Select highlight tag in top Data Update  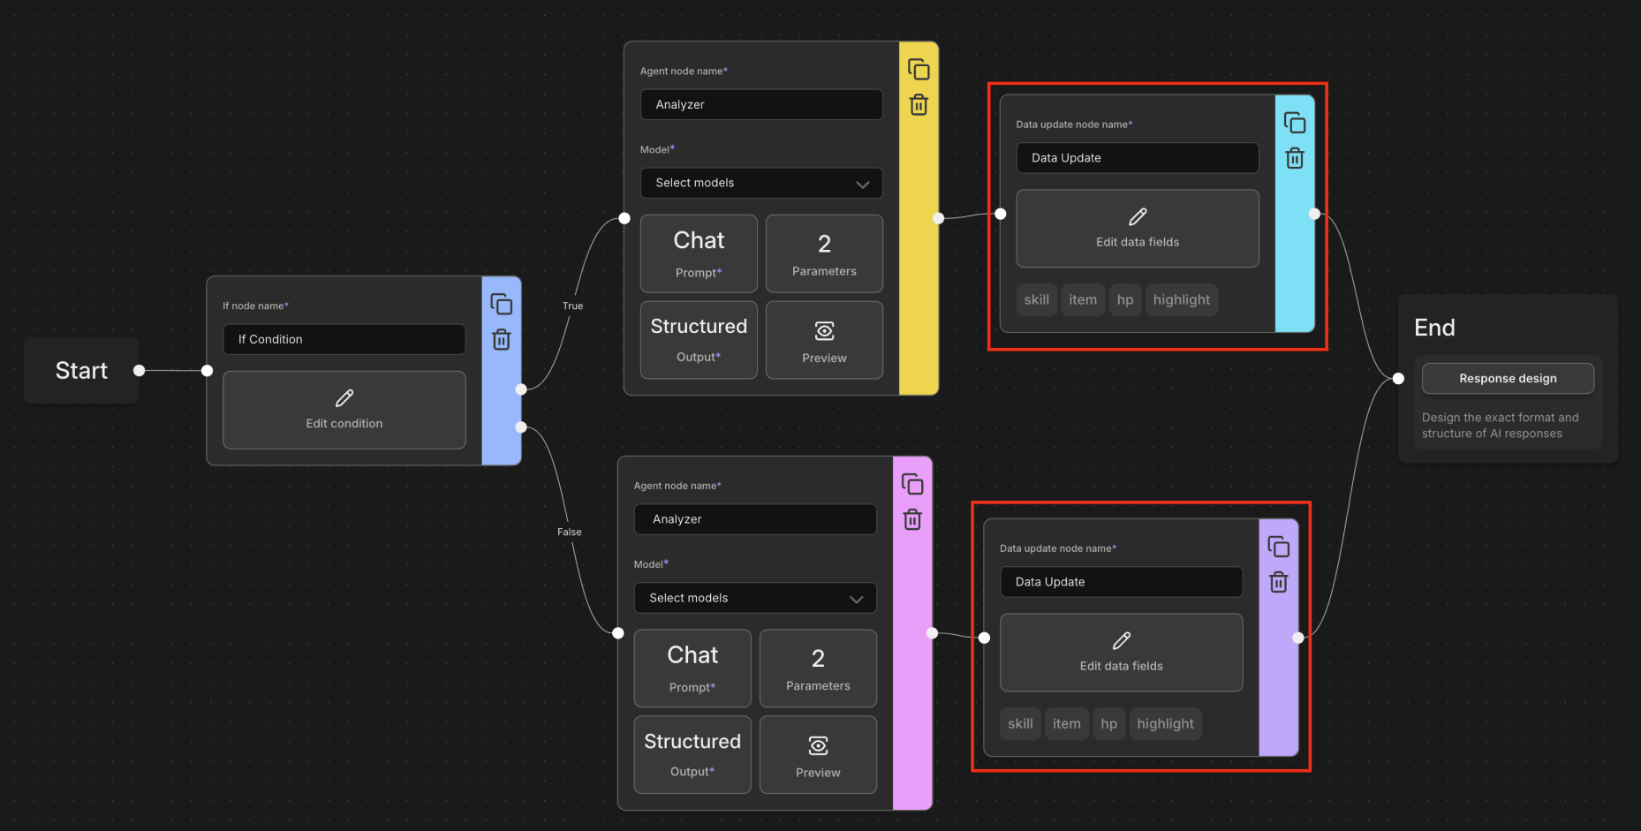1181,300
